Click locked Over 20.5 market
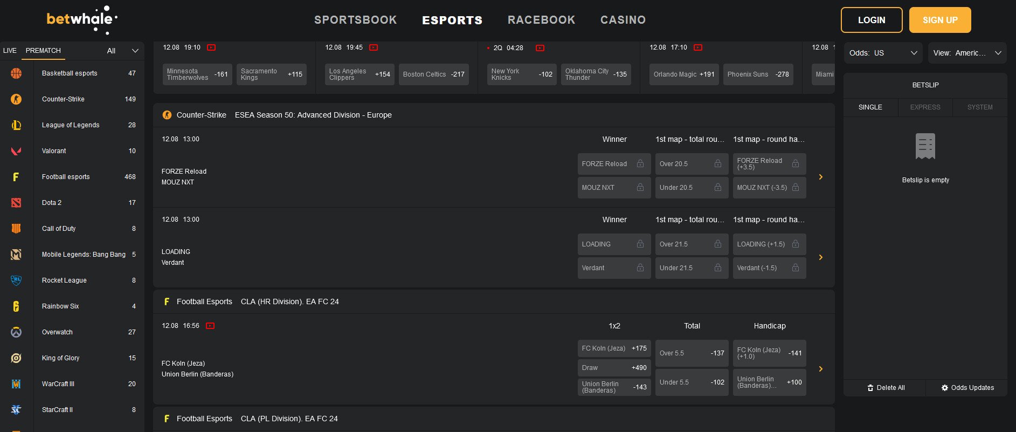Image resolution: width=1016 pixels, height=432 pixels. pyautogui.click(x=692, y=164)
